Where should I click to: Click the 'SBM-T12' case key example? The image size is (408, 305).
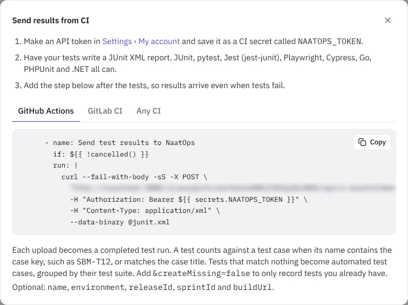point(94,262)
